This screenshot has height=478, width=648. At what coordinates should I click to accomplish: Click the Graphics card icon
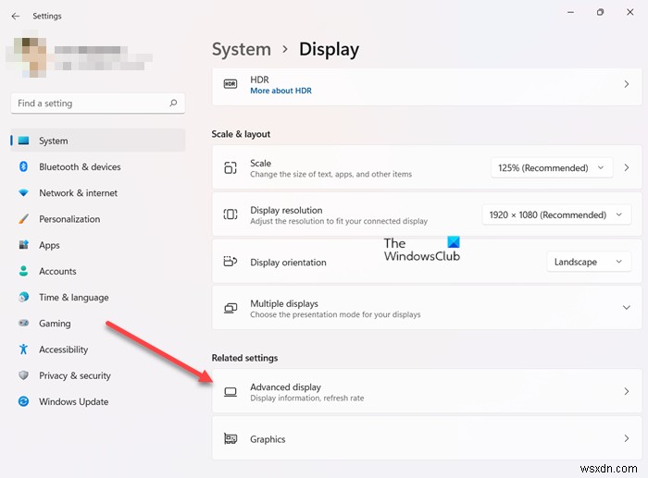coord(231,438)
